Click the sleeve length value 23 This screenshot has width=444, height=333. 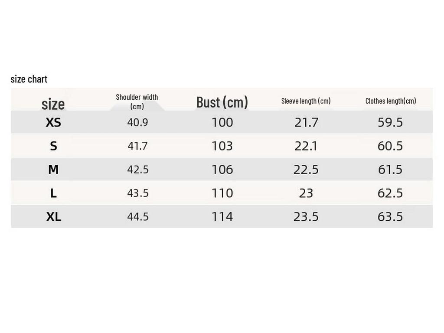pos(306,193)
